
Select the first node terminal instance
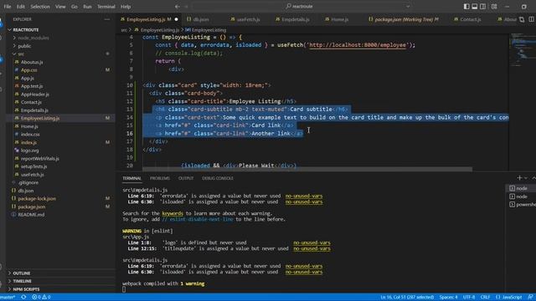[521, 188]
